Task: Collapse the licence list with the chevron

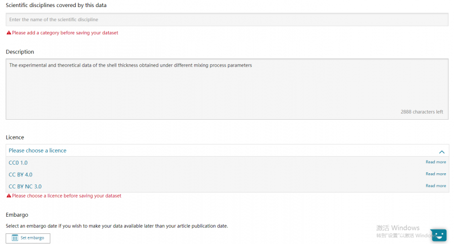Action: [441, 151]
